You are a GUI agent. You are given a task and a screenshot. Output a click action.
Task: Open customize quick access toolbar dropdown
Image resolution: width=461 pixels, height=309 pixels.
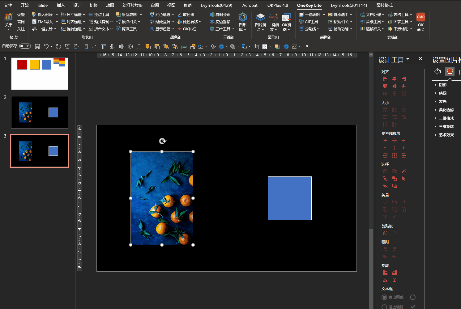307,47
